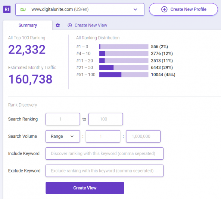Click the 160,738 estimated traffic value

point(30,79)
